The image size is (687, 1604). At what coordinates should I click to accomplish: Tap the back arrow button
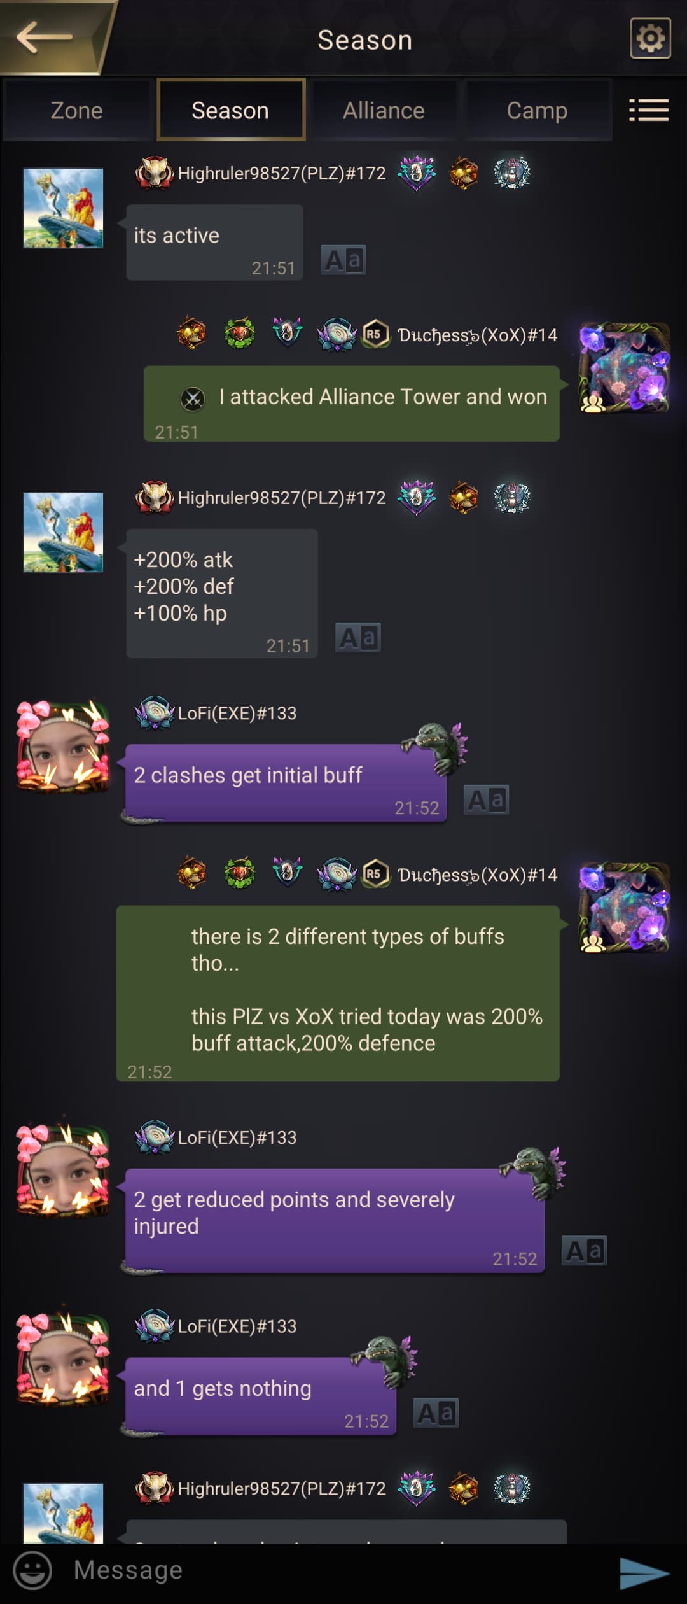coord(46,37)
